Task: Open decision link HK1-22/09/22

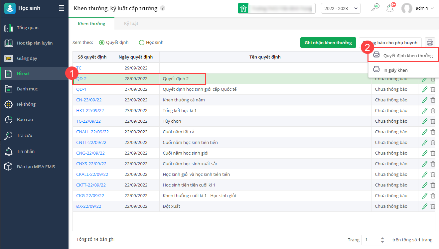Action: 90,110
